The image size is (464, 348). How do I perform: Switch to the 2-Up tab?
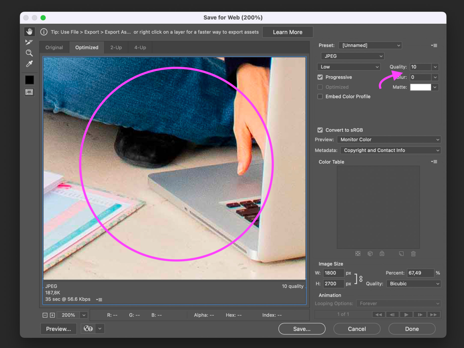(116, 47)
